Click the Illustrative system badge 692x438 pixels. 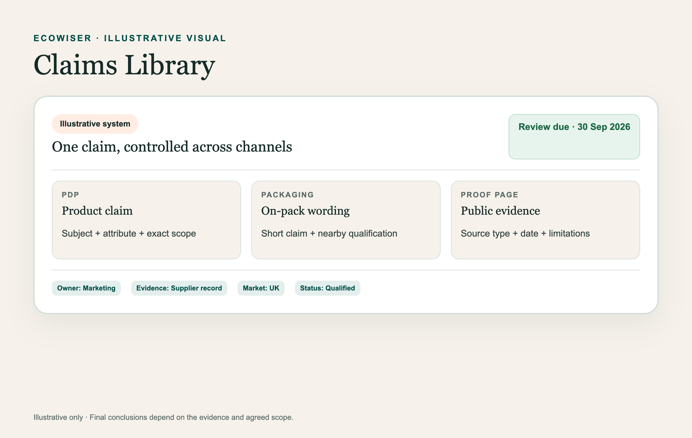[95, 124]
